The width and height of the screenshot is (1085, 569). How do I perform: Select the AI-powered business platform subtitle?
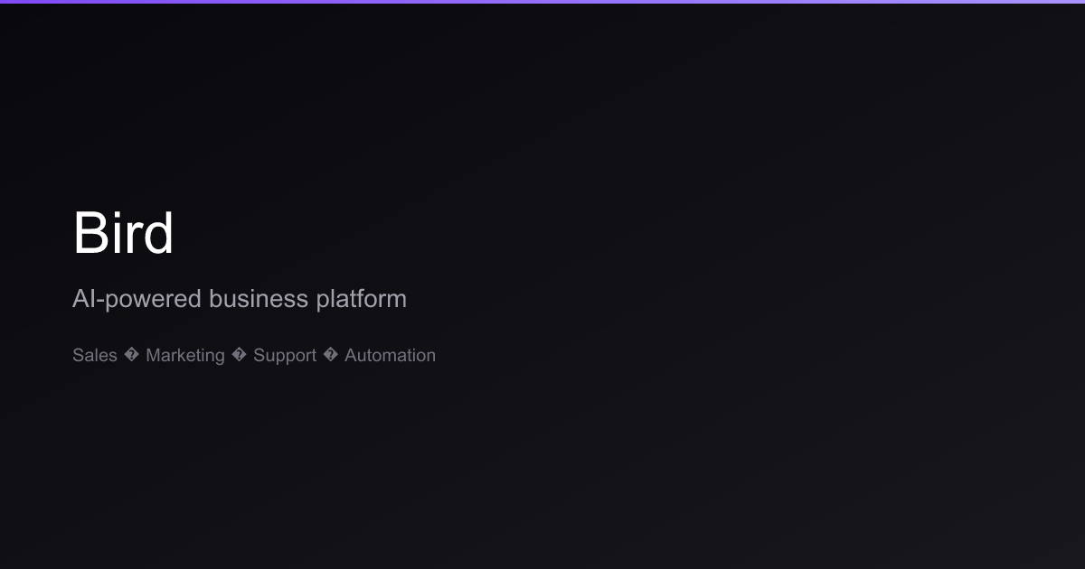coord(240,299)
